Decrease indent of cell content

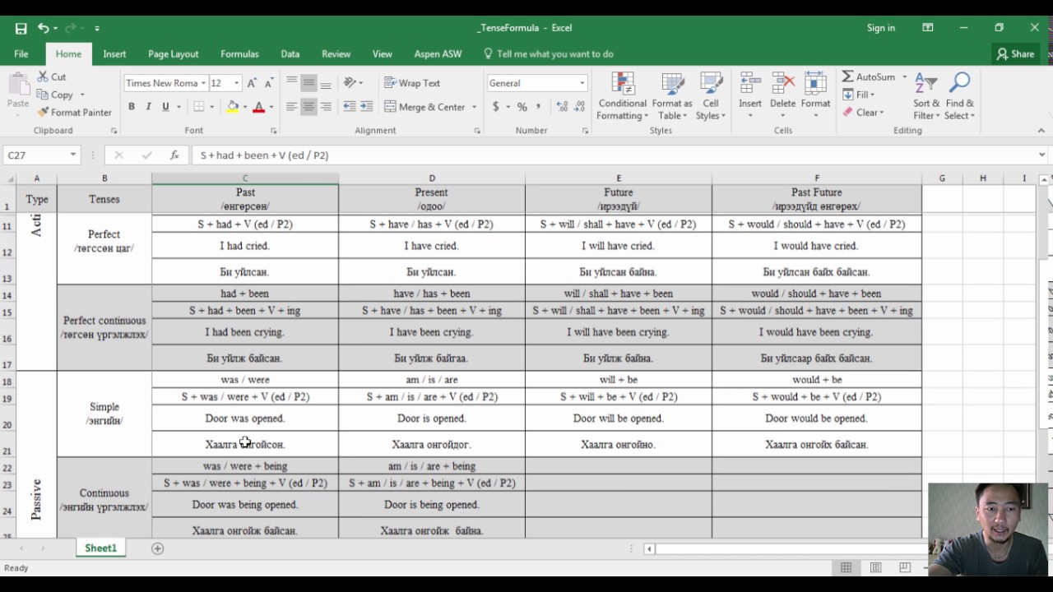(x=350, y=107)
